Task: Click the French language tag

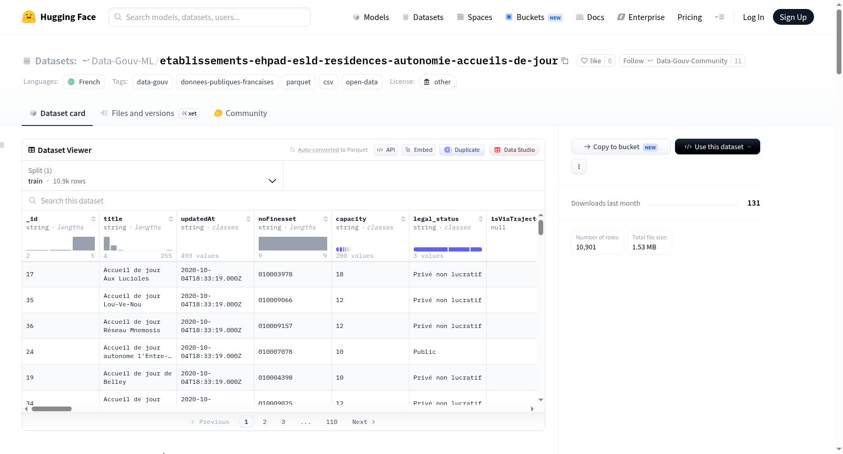Action: 84,82
